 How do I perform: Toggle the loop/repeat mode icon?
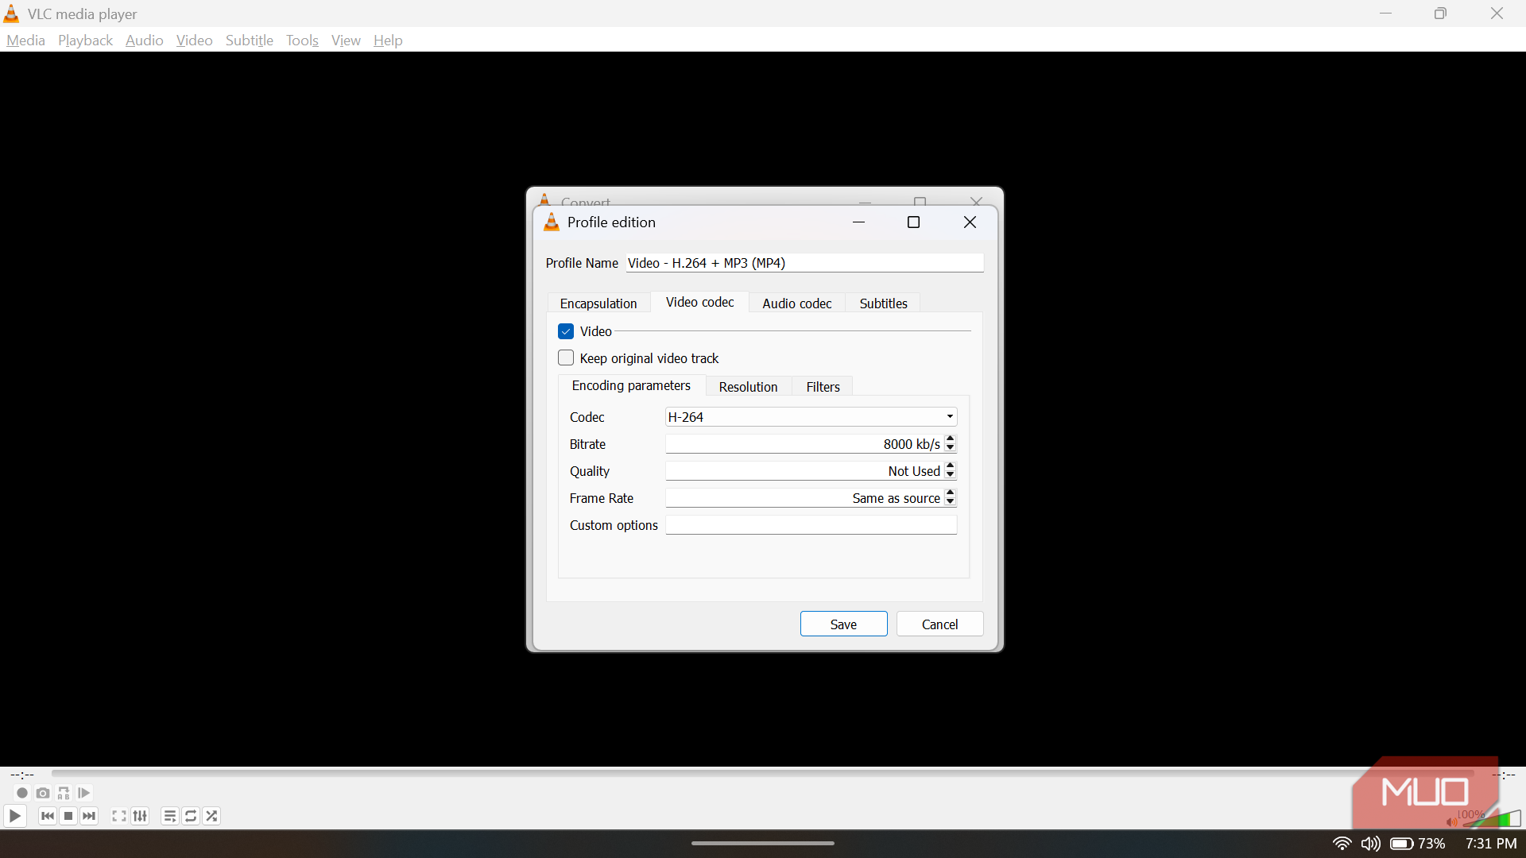(191, 816)
